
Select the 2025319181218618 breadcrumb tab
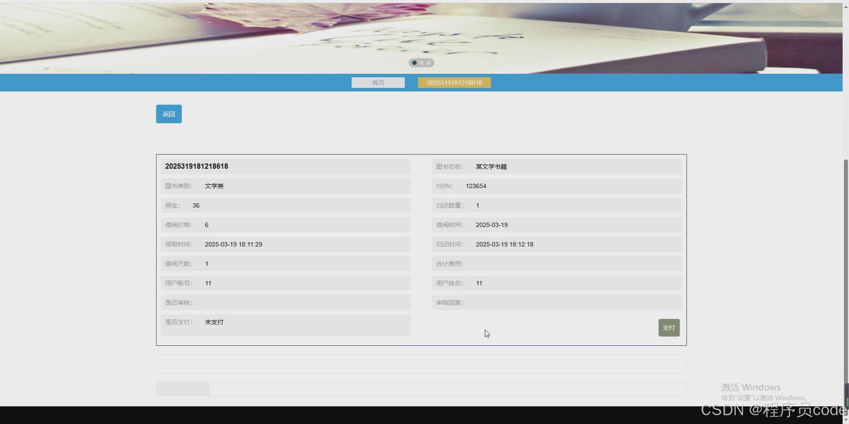[454, 83]
